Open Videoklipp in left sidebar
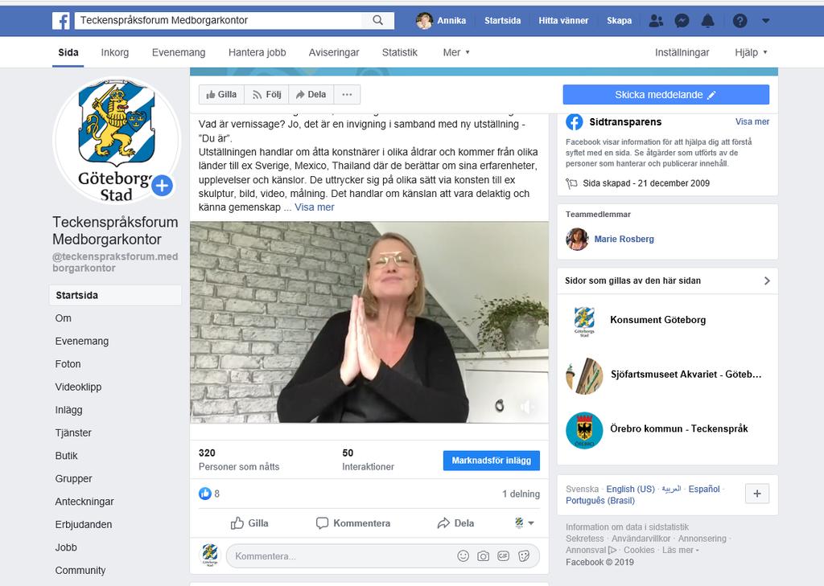The width and height of the screenshot is (824, 586). (x=78, y=387)
